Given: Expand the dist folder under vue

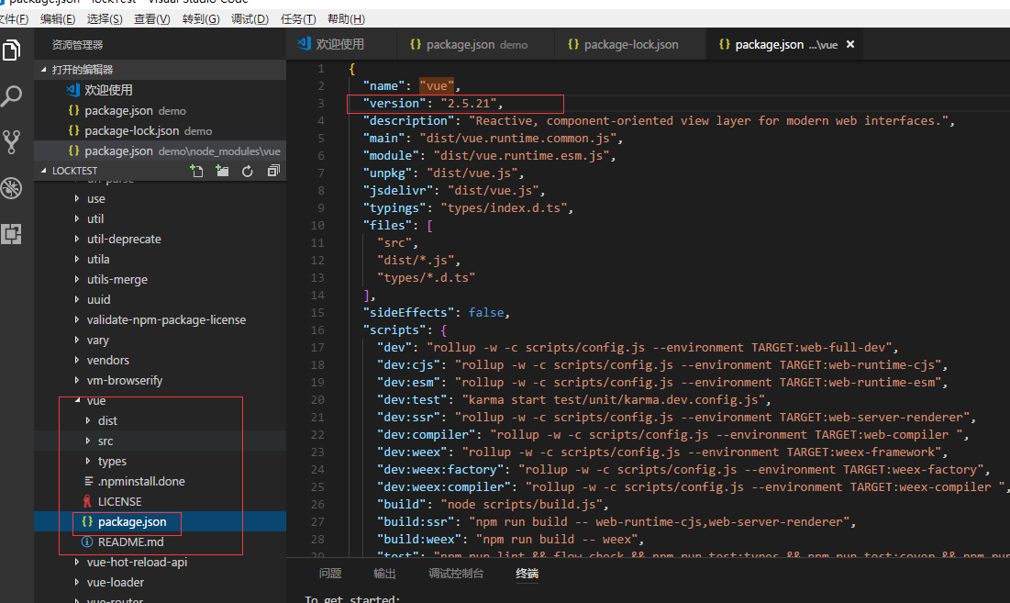Looking at the screenshot, I should (107, 420).
